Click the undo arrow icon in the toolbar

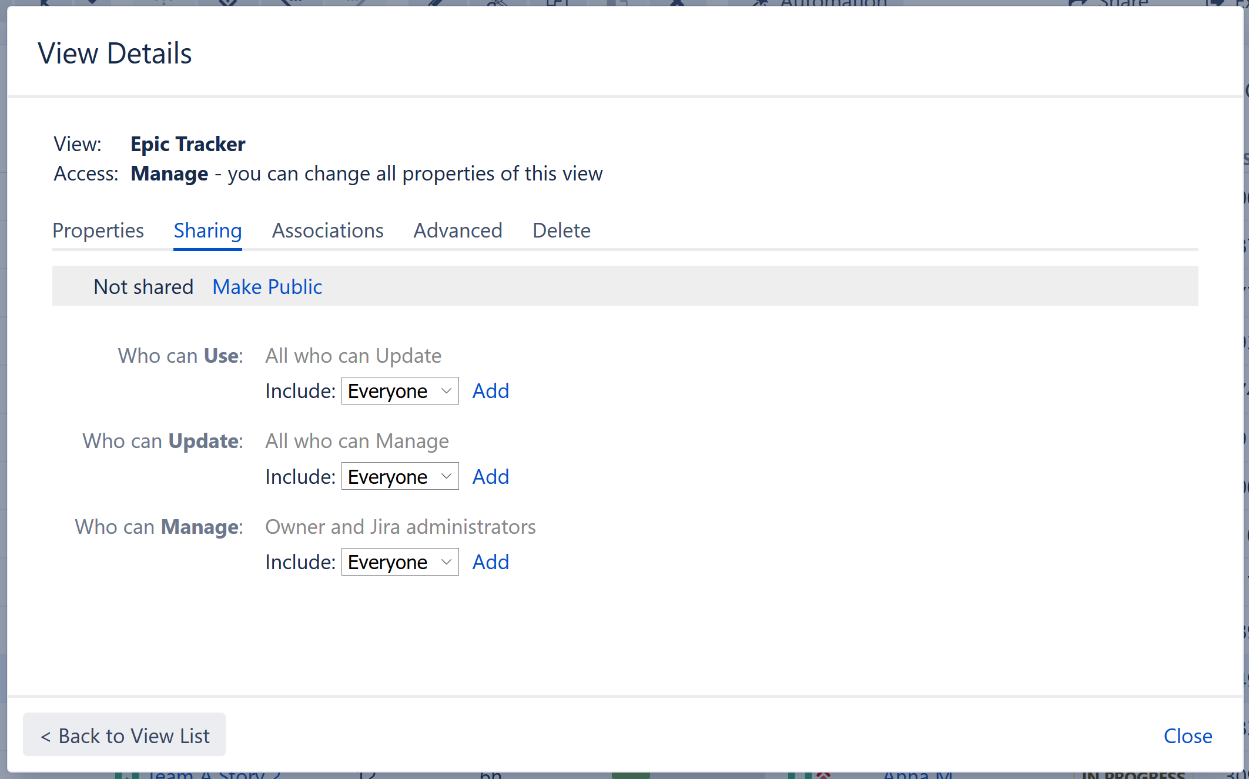[x=291, y=5]
